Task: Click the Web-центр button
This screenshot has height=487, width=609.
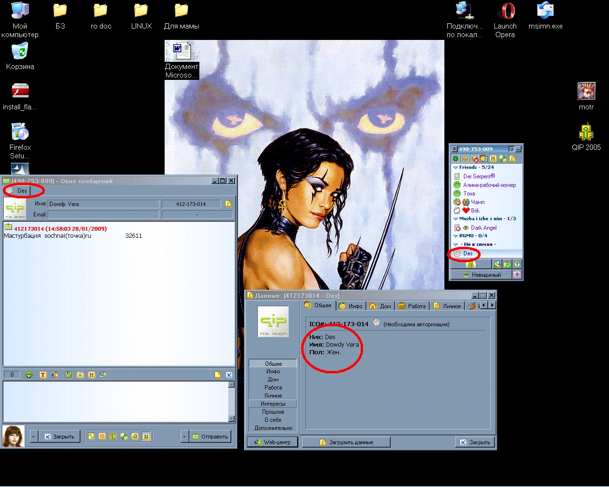Action: pos(273,442)
